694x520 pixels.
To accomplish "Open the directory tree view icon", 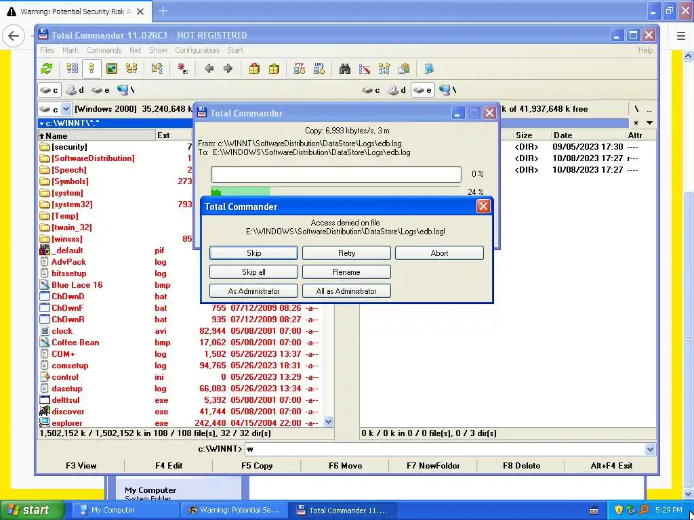I will point(131,68).
